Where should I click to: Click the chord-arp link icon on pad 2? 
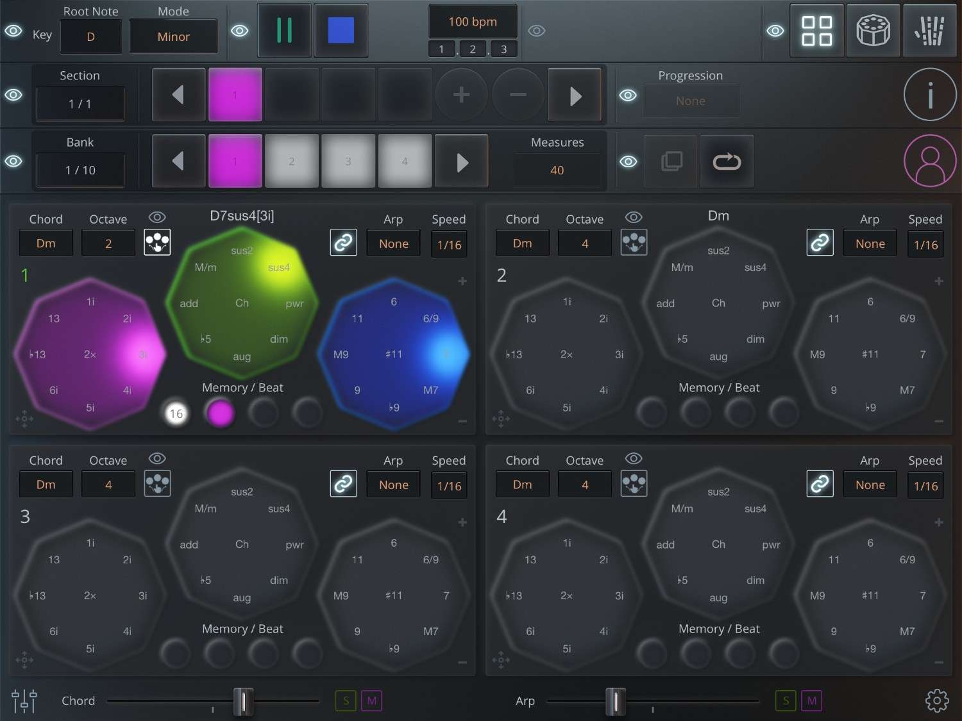coord(820,242)
